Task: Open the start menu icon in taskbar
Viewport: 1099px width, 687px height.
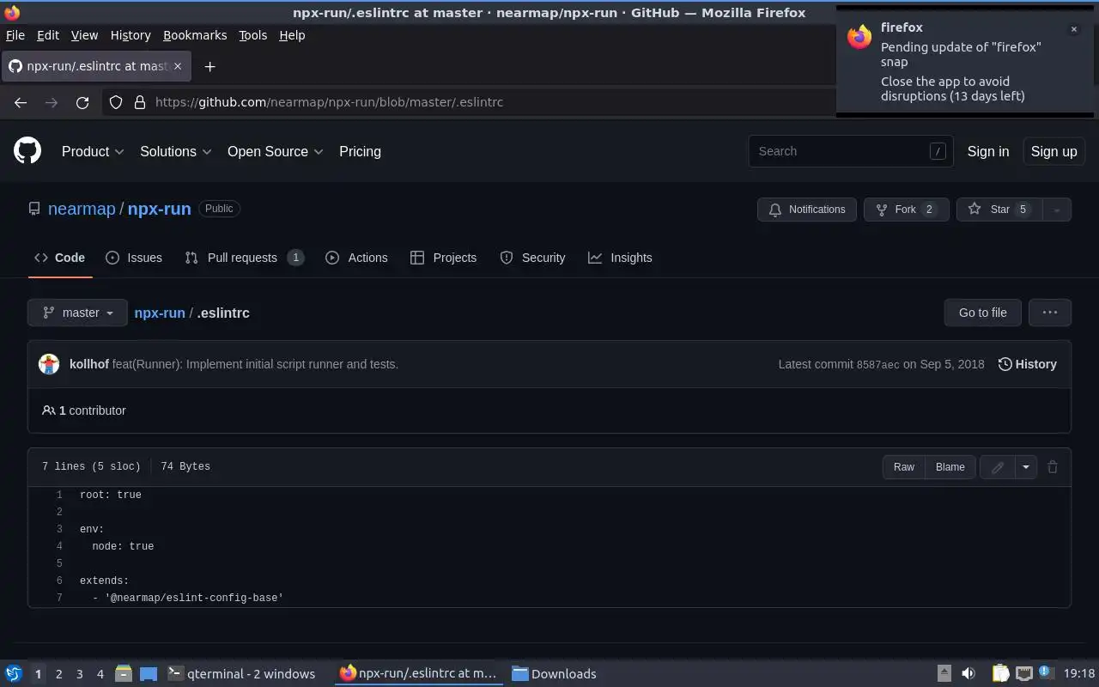Action: coord(14,673)
